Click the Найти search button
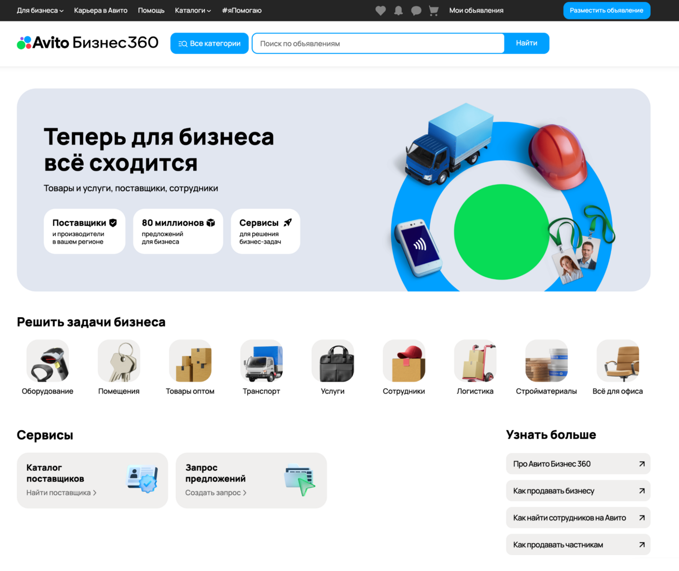This screenshot has width=679, height=571. pos(527,43)
